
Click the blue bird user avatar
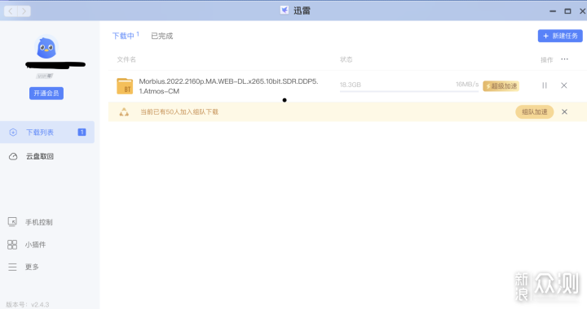point(46,47)
